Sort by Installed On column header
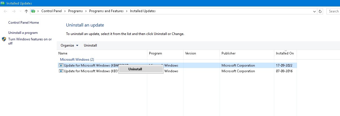The height and width of the screenshot is (116, 340). coord(285,53)
